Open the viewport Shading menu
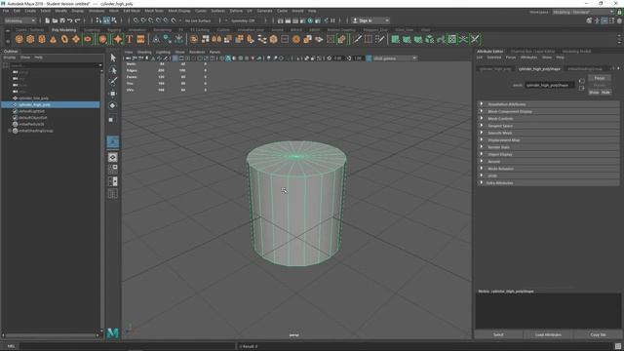This screenshot has height=351, width=624. (x=144, y=52)
